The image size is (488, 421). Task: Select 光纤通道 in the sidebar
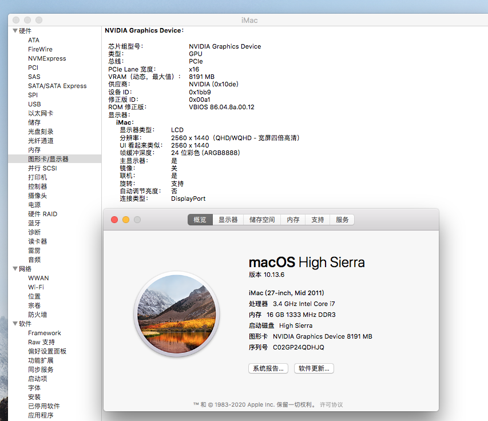click(x=41, y=141)
